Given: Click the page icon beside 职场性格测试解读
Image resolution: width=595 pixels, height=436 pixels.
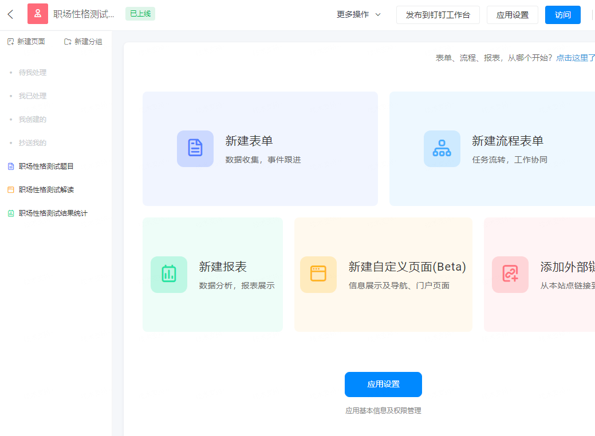Looking at the screenshot, I should pos(11,190).
